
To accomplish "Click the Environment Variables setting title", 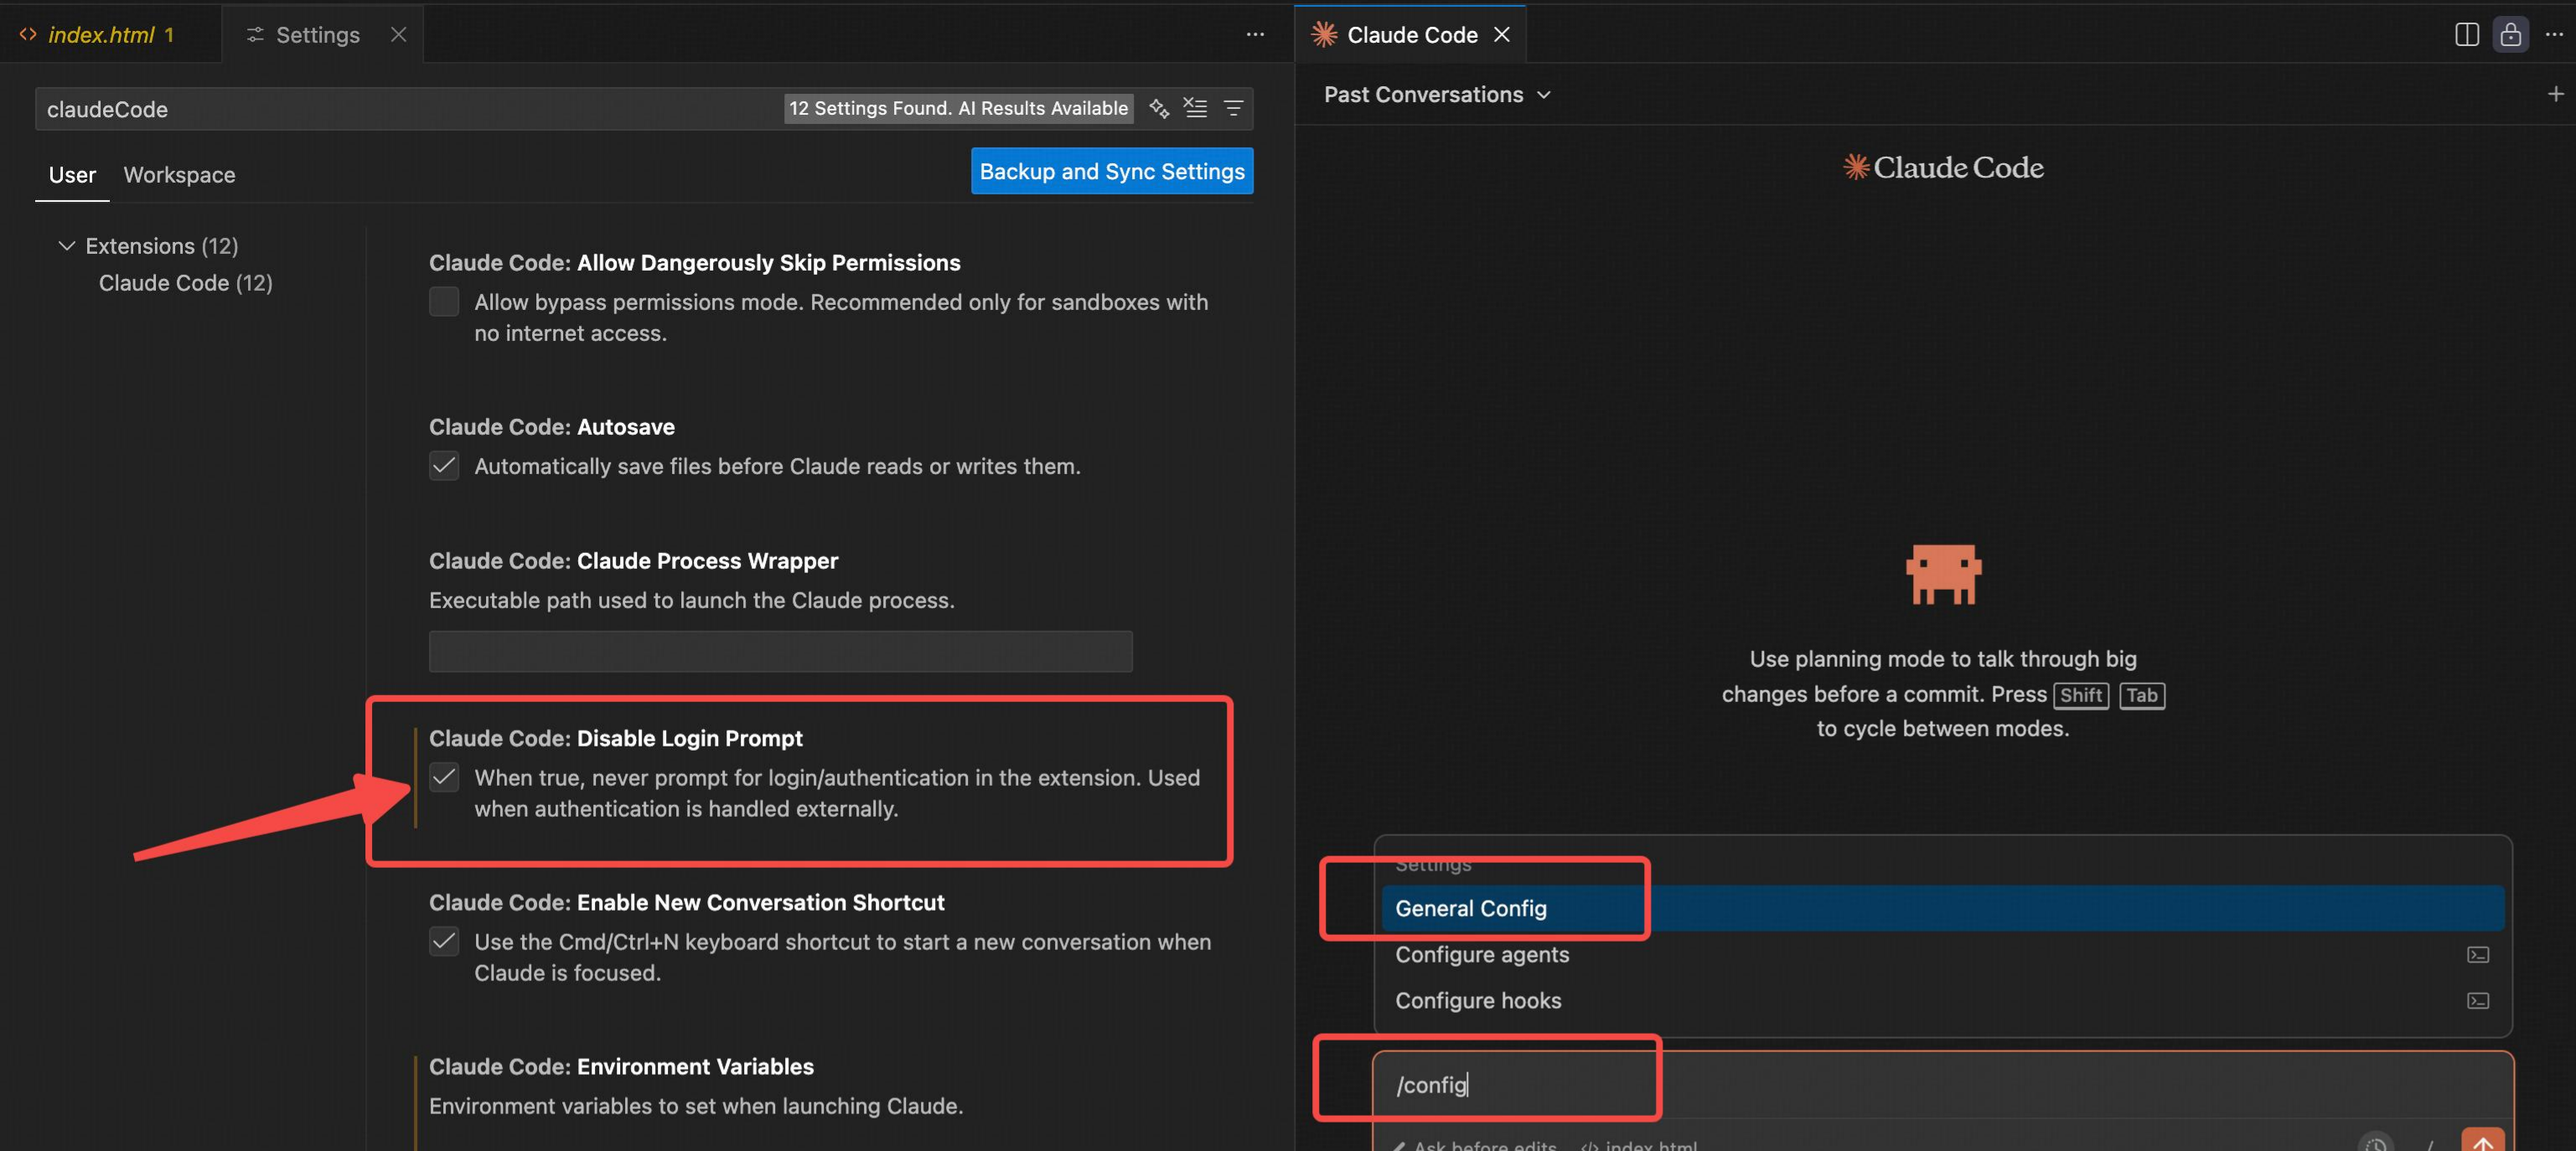I will (x=621, y=1066).
